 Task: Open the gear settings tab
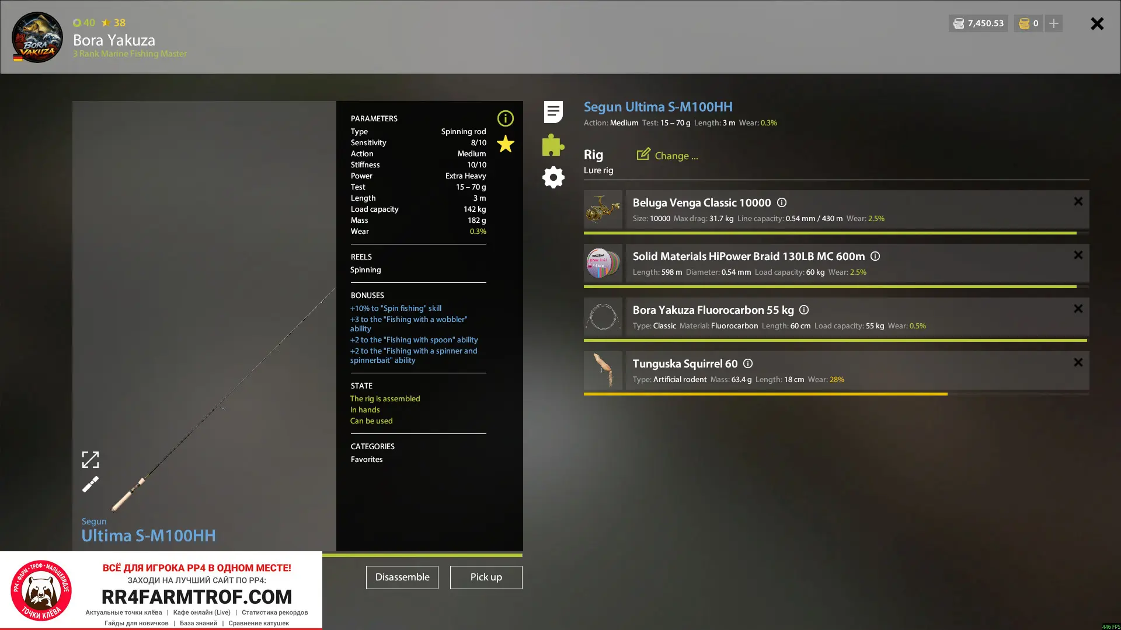553,177
